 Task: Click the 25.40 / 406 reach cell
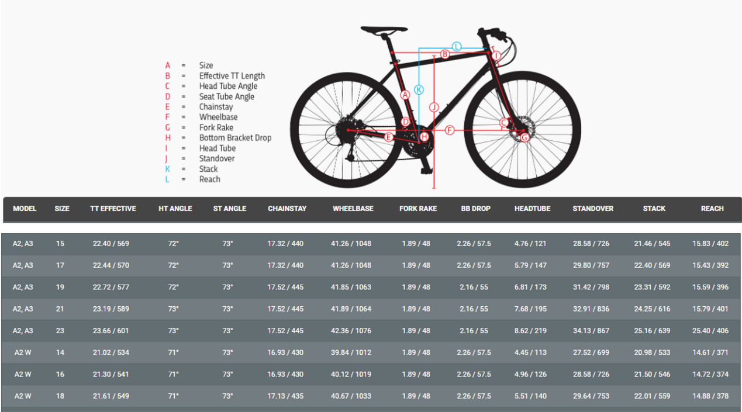710,331
